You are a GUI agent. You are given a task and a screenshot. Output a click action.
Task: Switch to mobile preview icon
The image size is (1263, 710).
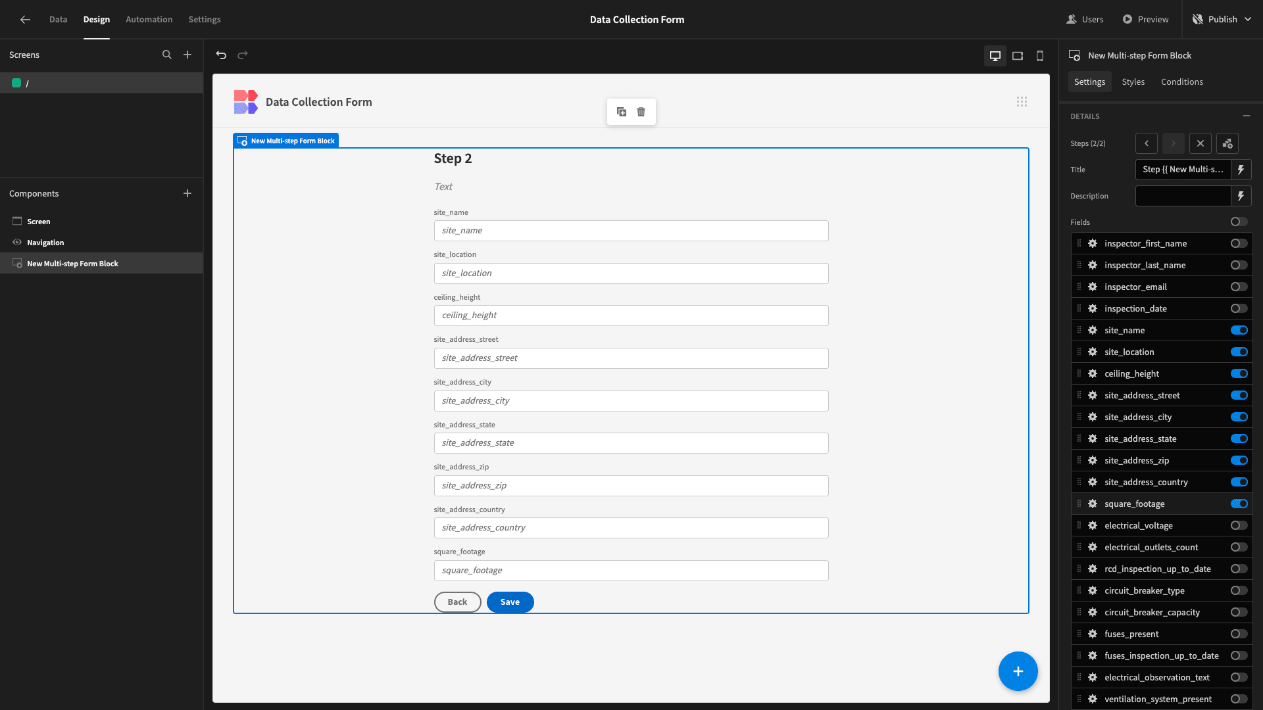tap(1040, 56)
